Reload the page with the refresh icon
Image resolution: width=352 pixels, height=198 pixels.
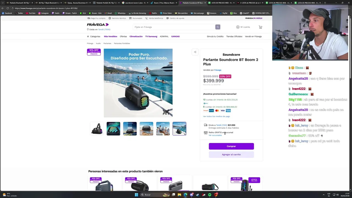(x=7, y=8)
